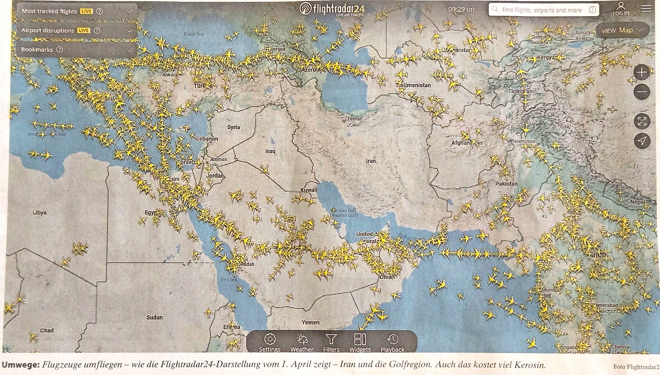Open the Weather layer options
This screenshot has height=375, width=660.
coord(302,340)
